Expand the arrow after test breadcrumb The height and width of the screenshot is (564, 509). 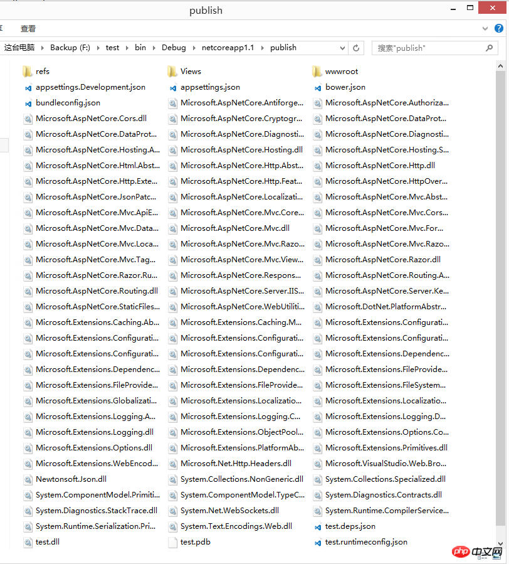click(127, 48)
